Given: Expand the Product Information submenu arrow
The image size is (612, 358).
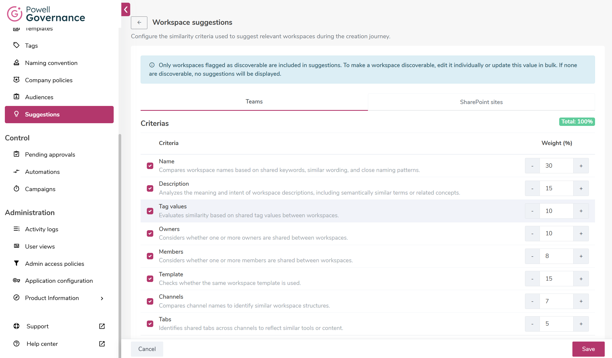Looking at the screenshot, I should [102, 298].
